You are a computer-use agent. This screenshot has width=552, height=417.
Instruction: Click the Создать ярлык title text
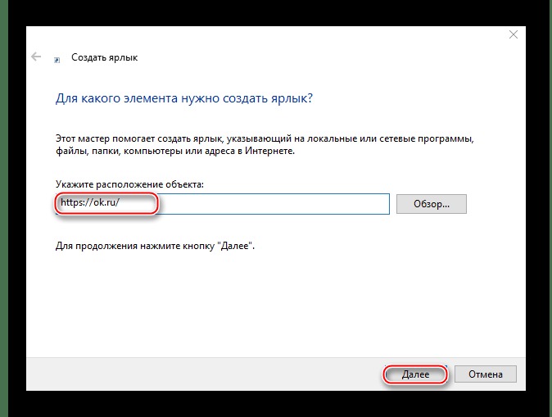click(105, 57)
